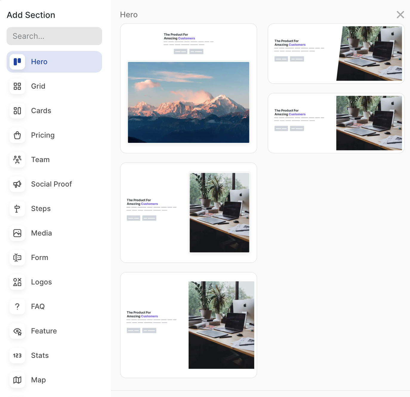Pick the bottom-left hero template thumbnail
The height and width of the screenshot is (397, 410).
[188, 325]
